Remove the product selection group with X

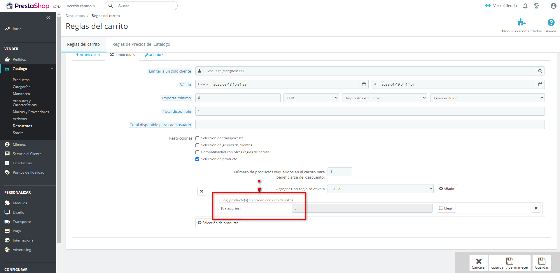point(202,191)
